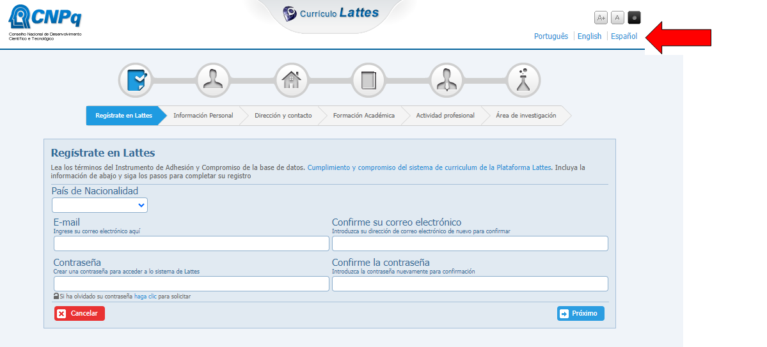Toggle high contrast black button
The image size is (767, 347).
point(634,18)
